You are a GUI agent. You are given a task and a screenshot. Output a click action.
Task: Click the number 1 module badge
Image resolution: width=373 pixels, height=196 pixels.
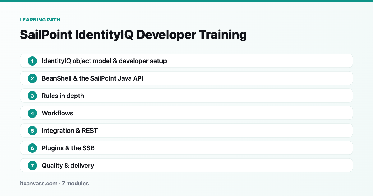(x=32, y=61)
